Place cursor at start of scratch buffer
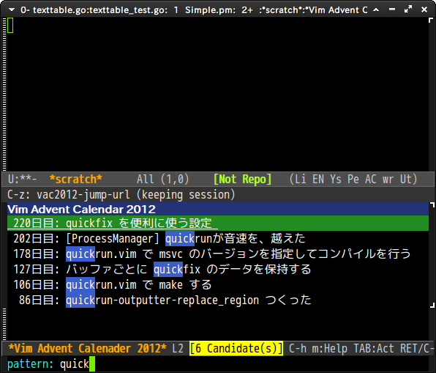Viewport: 436px width, 373px height. pos(10,25)
